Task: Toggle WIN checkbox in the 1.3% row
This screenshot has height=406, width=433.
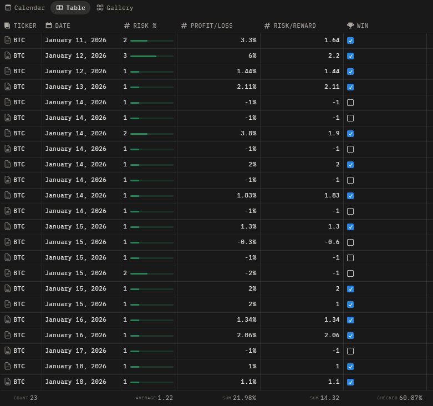Action: [350, 227]
